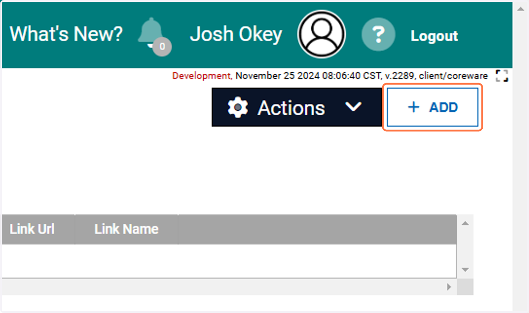Click the horizontal scroll right arrow
The width and height of the screenshot is (529, 313).
click(449, 287)
